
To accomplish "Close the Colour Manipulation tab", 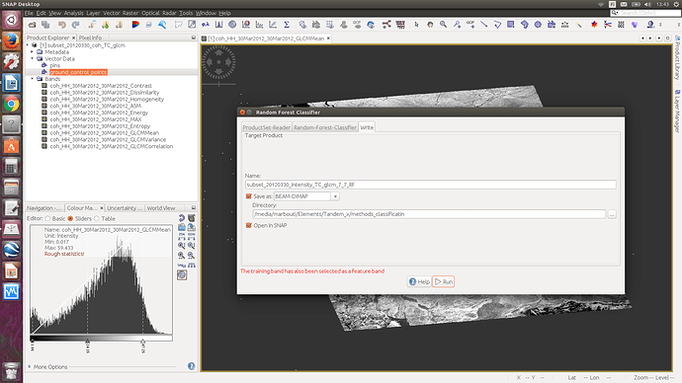I will click(102, 208).
